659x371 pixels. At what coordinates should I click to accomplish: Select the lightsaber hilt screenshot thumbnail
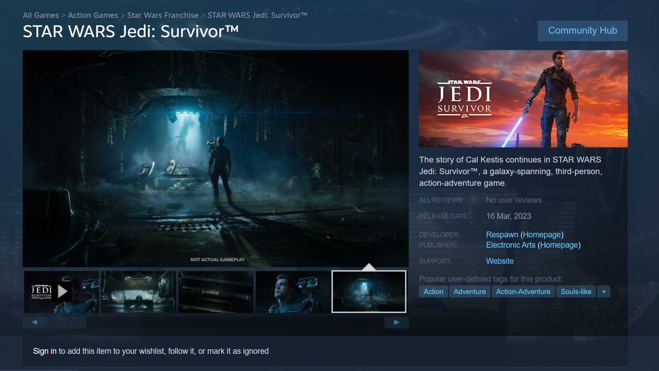point(216,292)
